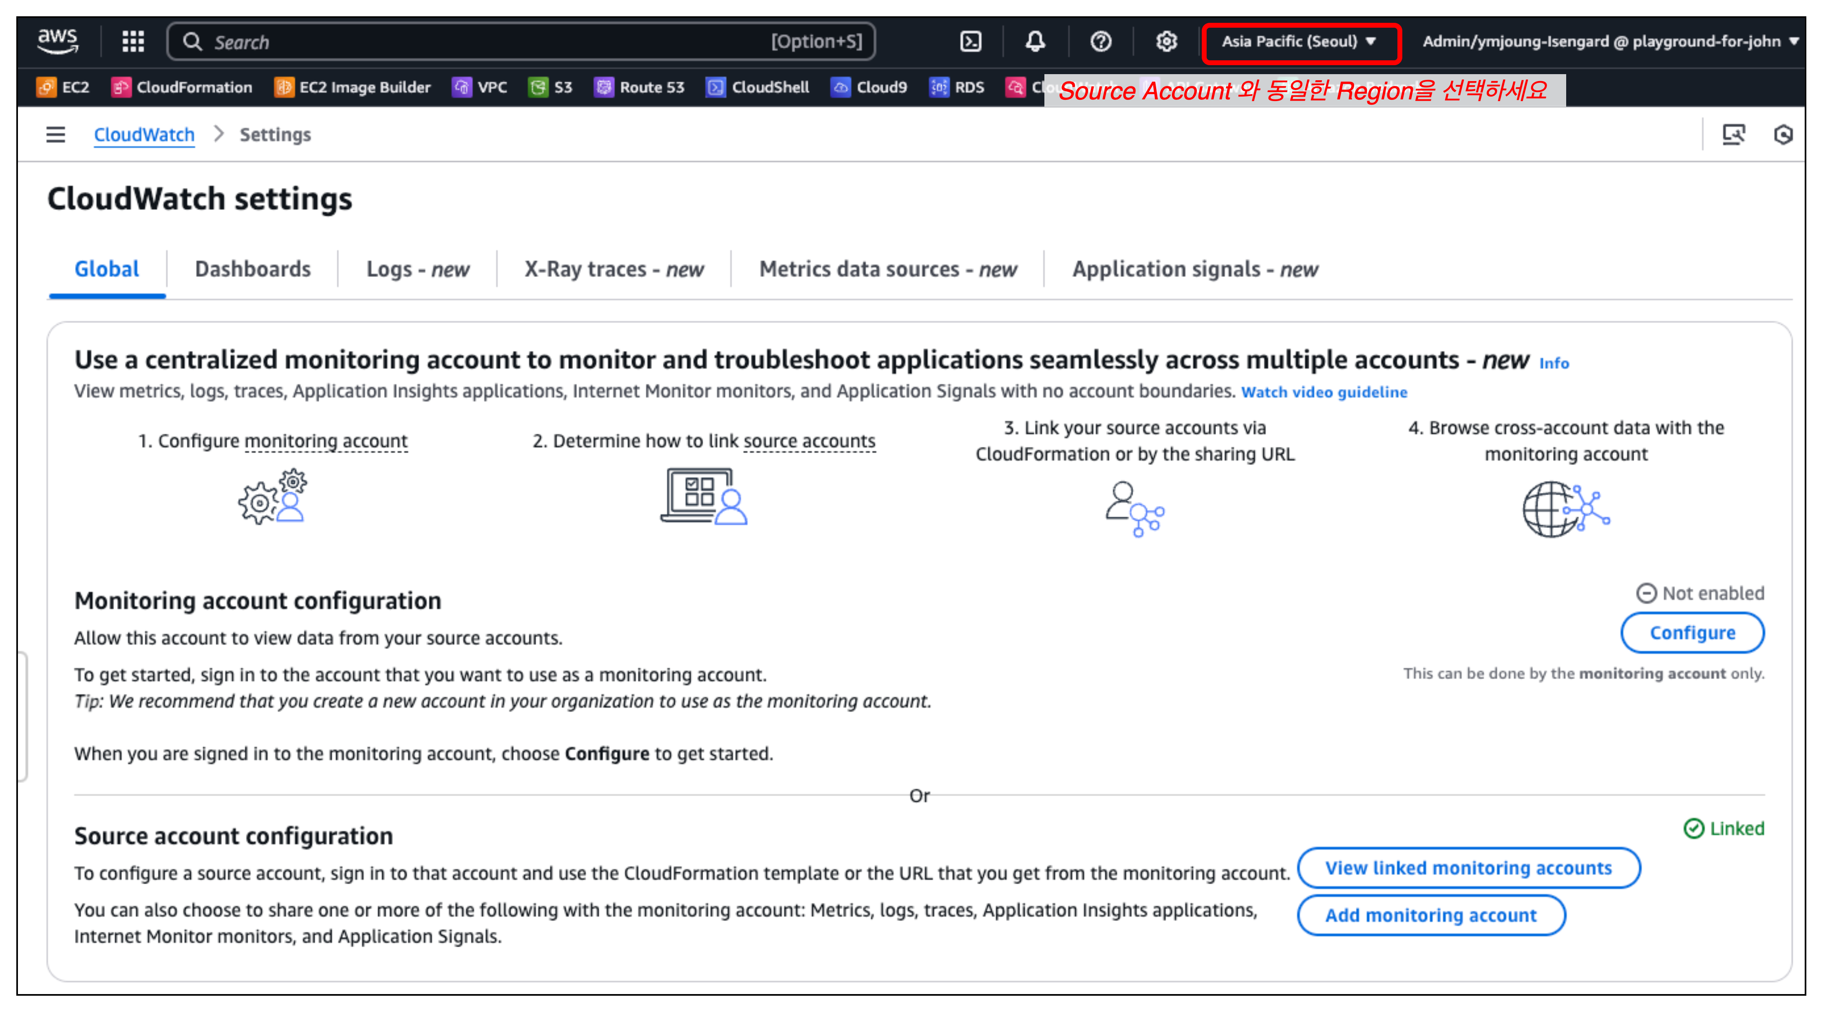Open the console settings gear
The image size is (1823, 1012).
1166,42
